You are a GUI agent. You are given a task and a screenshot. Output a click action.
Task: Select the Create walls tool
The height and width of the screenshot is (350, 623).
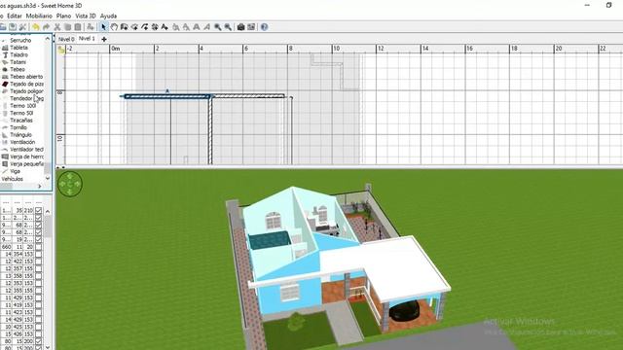(x=124, y=27)
